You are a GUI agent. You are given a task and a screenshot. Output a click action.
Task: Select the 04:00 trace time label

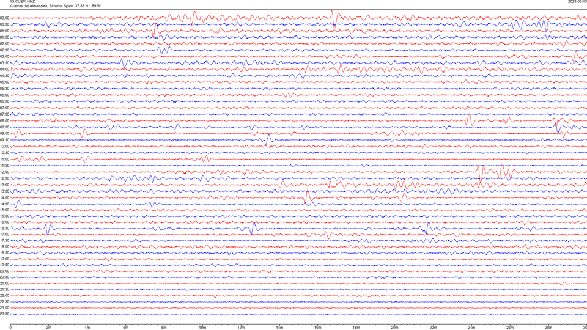(4, 69)
